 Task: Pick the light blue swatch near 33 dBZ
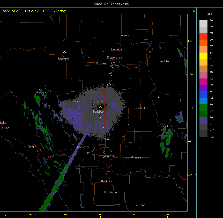pos(203,101)
